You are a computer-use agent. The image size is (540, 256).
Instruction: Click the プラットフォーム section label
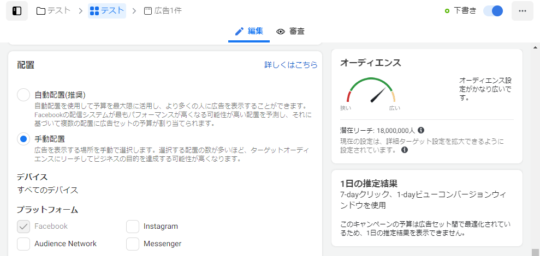47,209
